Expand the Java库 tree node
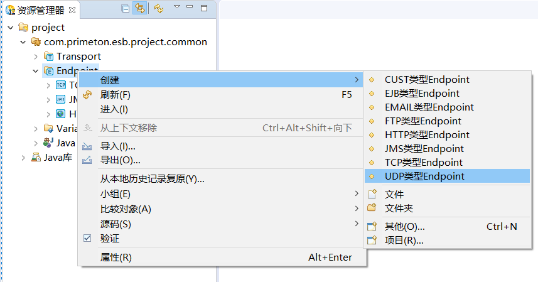The width and height of the screenshot is (538, 282). [x=23, y=158]
